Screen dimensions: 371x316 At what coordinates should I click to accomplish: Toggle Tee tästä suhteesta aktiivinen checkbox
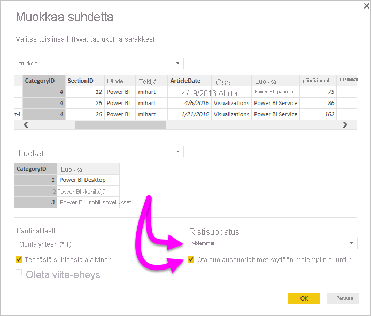(19, 259)
